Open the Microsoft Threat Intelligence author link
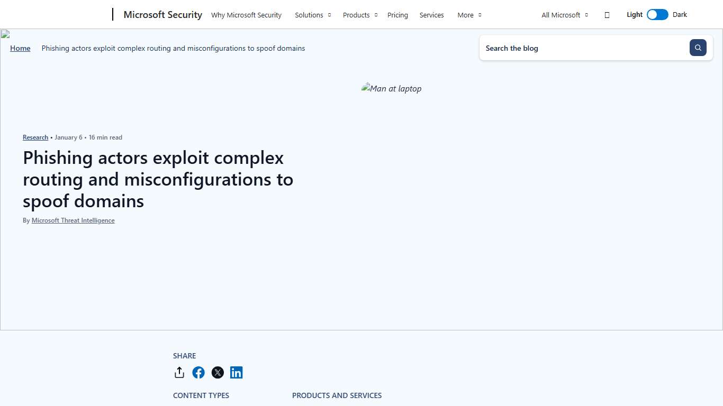 (73, 220)
